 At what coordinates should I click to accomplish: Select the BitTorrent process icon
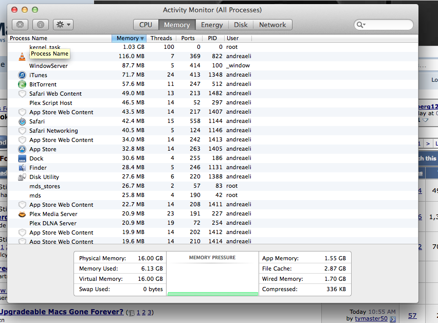(22, 84)
